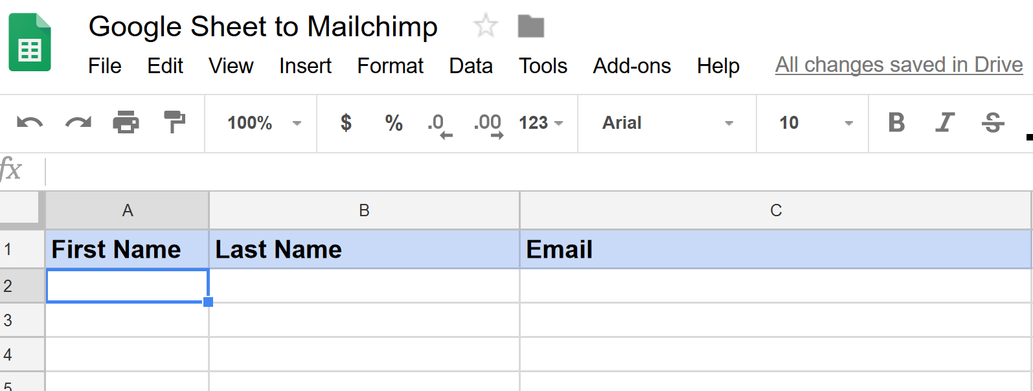Toggle bold formatting
Screen dimensions: 1033x391
[x=896, y=122]
